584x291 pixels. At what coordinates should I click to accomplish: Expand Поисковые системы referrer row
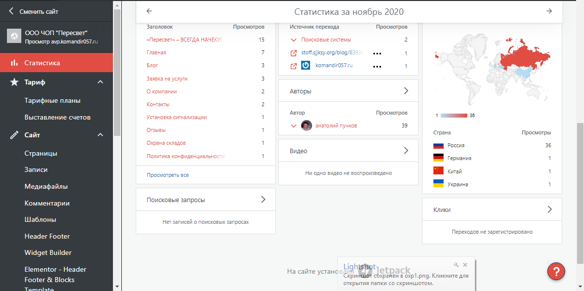tap(293, 40)
